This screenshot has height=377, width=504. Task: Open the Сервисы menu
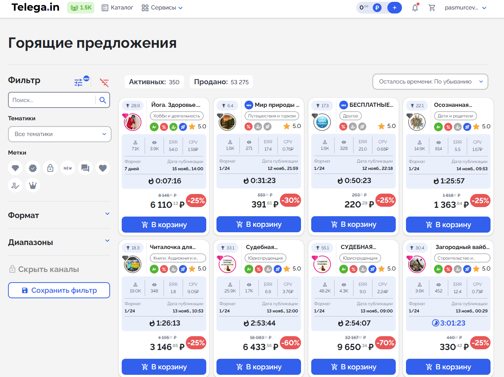tap(162, 8)
